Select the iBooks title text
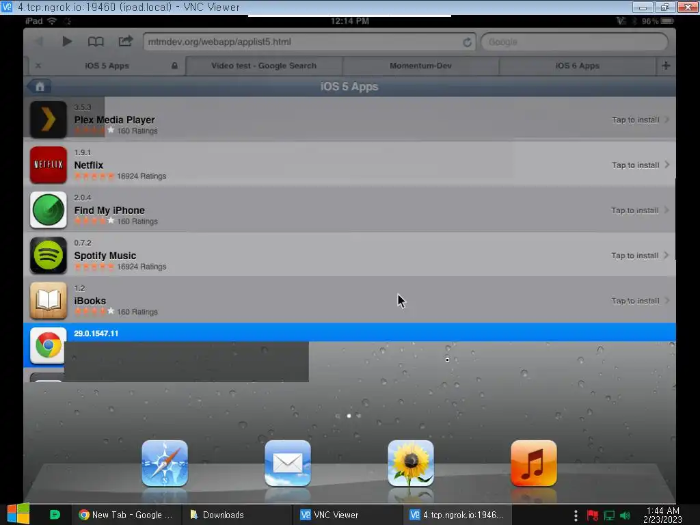700x525 pixels. (90, 301)
